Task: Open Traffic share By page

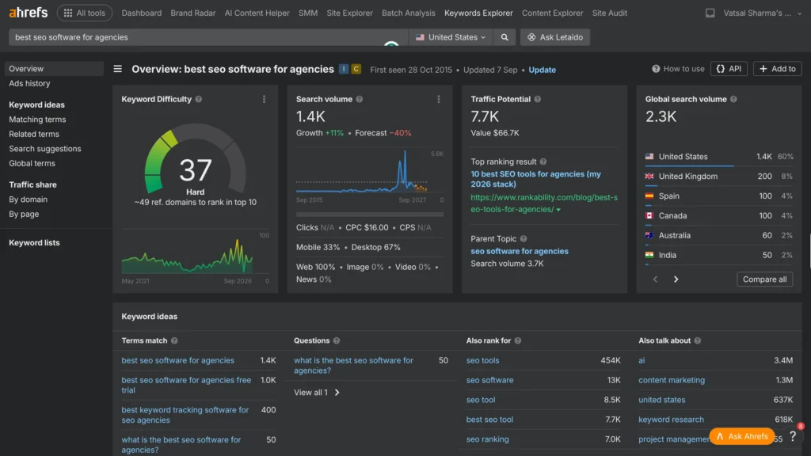Action: coord(24,214)
